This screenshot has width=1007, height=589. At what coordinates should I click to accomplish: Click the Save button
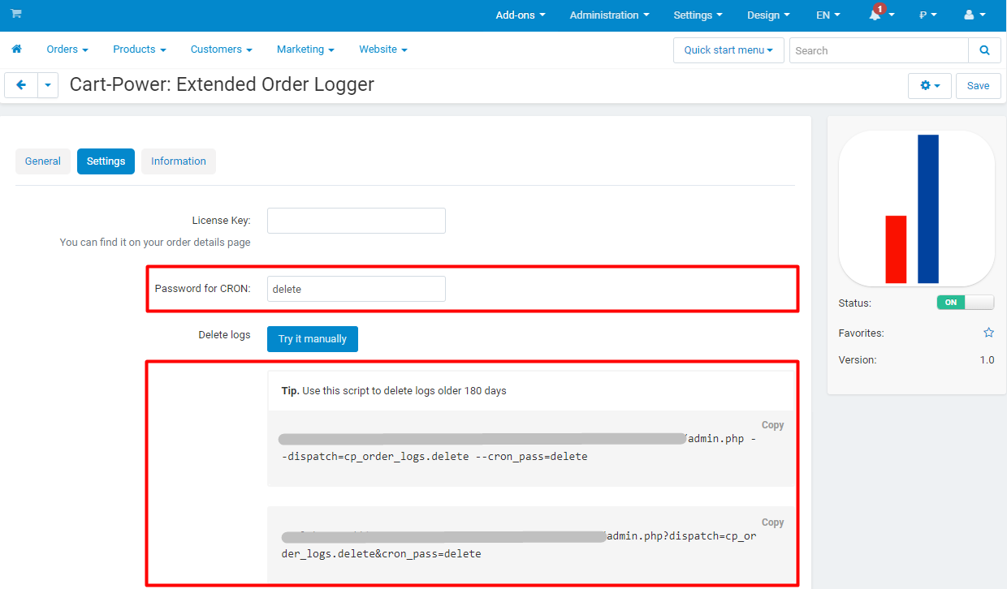[979, 85]
